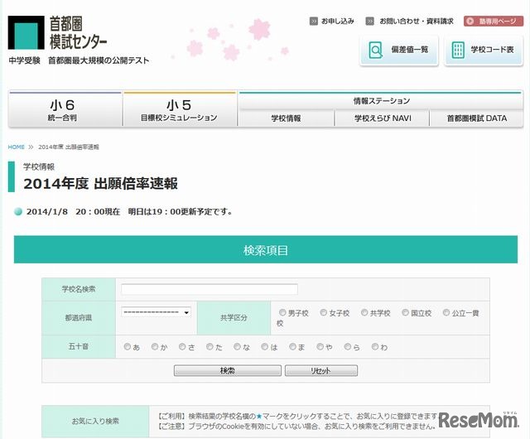Image resolution: width=530 pixels, height=439 pixels.
Task: Click the 検索項目 header bar
Action: tap(266, 249)
